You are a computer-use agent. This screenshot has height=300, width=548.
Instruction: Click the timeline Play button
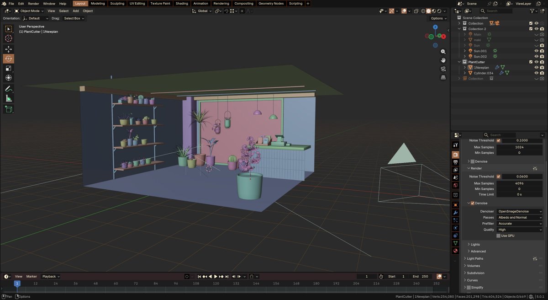(216, 277)
